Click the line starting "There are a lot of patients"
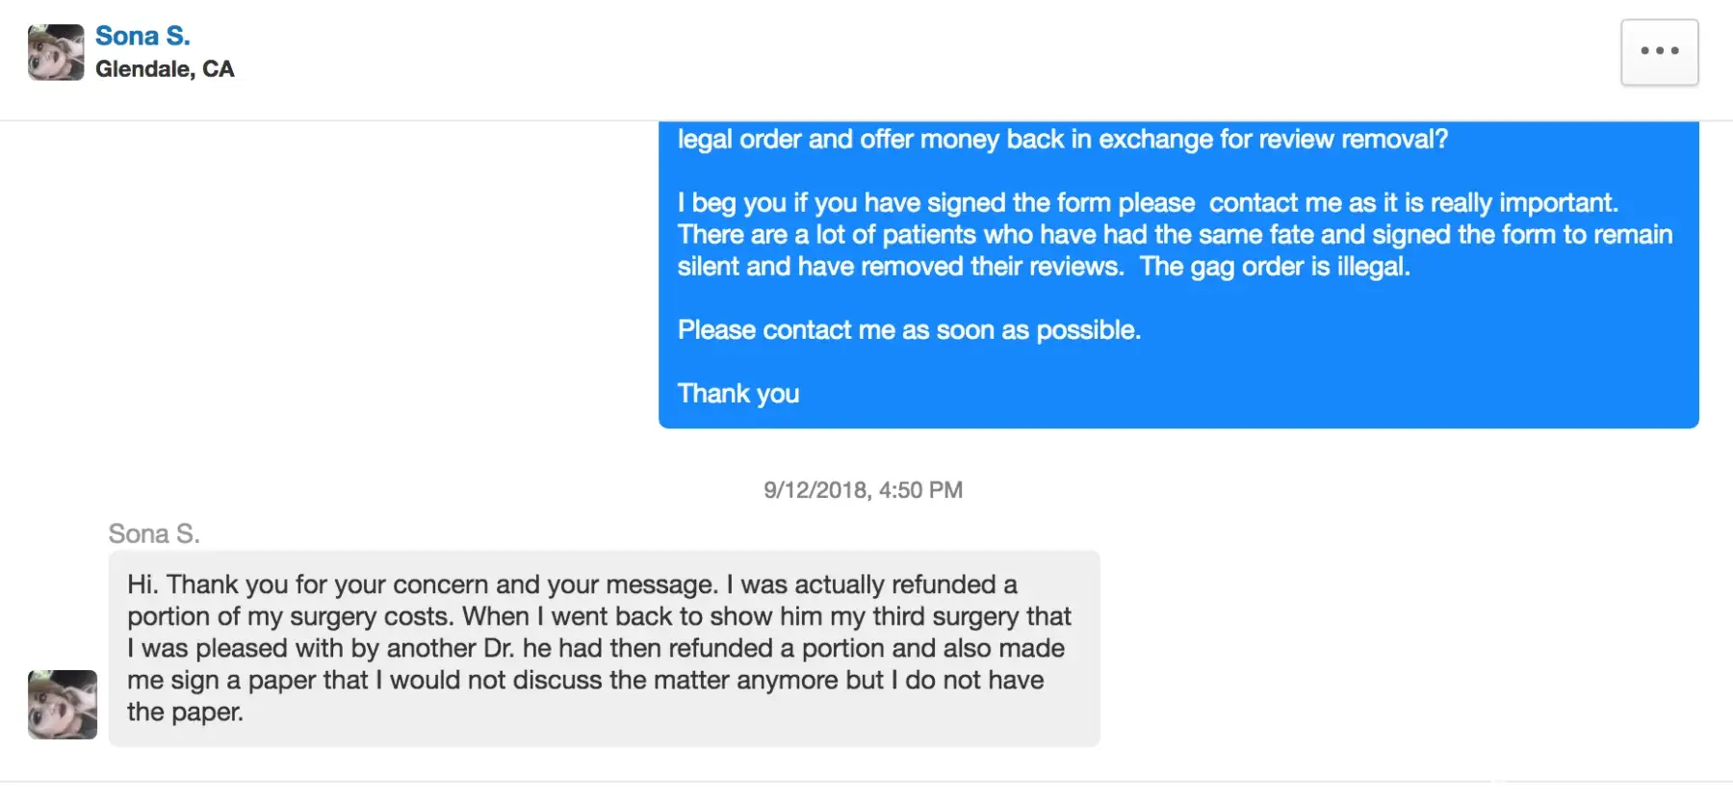The height and width of the screenshot is (803, 1733). tap(1175, 235)
